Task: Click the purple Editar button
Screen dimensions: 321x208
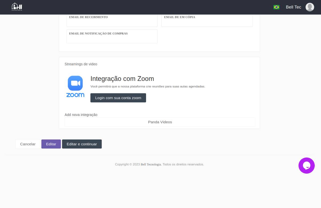Action: point(51,144)
